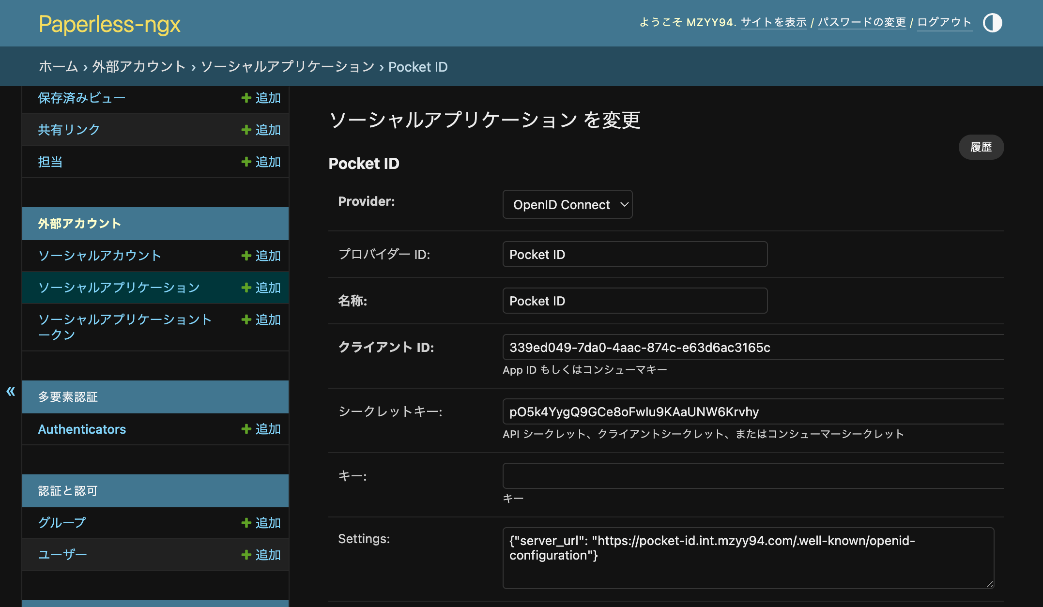Click the add icon next to 共有リンク

tap(246, 130)
